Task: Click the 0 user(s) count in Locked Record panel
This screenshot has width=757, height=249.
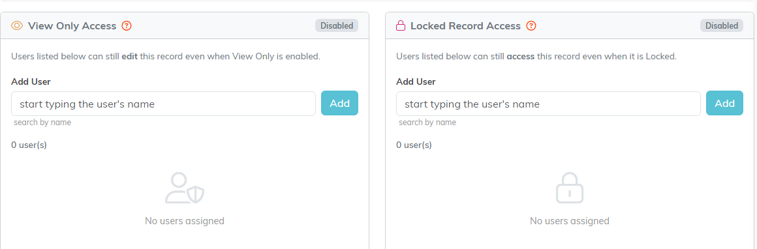Action: (414, 145)
